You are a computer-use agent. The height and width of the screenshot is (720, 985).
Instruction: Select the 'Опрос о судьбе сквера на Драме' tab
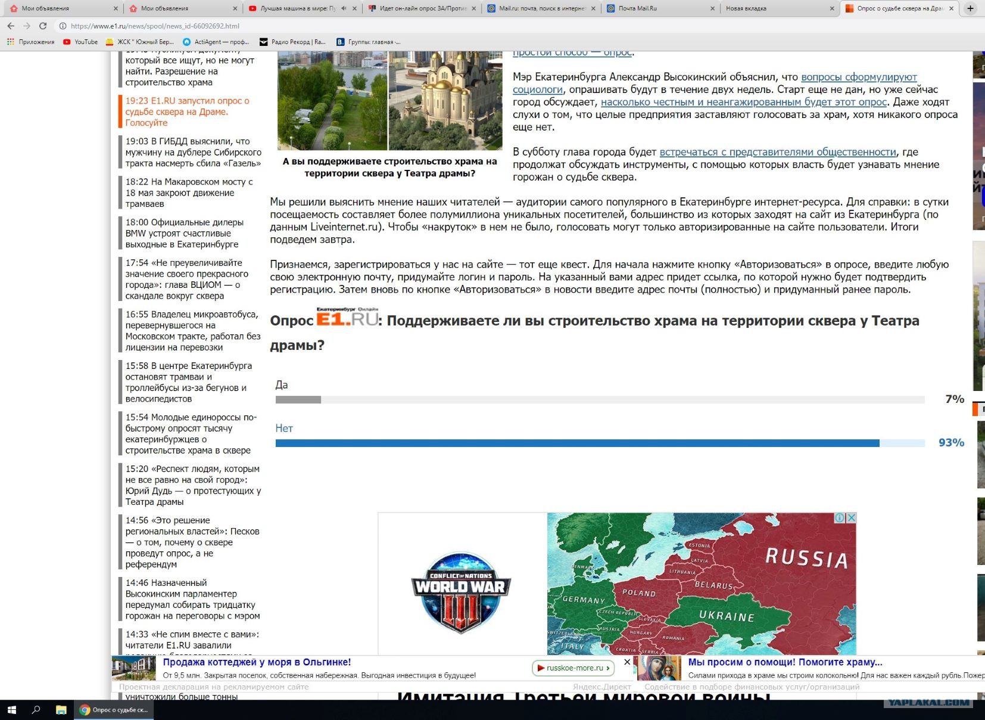[x=898, y=8]
